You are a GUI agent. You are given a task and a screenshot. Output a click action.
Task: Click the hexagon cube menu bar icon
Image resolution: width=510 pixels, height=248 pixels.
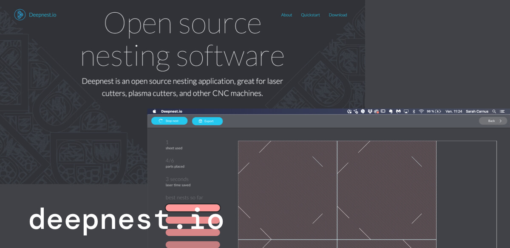tap(363, 111)
